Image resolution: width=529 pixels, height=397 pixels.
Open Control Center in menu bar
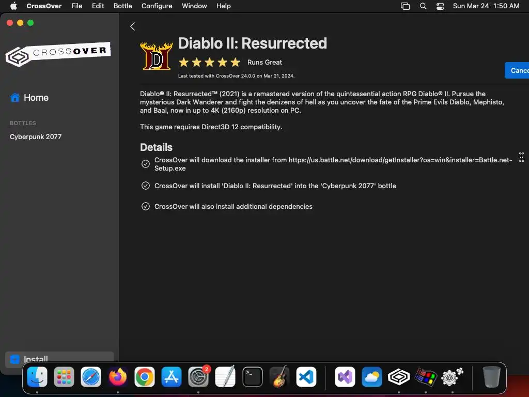[x=440, y=6]
